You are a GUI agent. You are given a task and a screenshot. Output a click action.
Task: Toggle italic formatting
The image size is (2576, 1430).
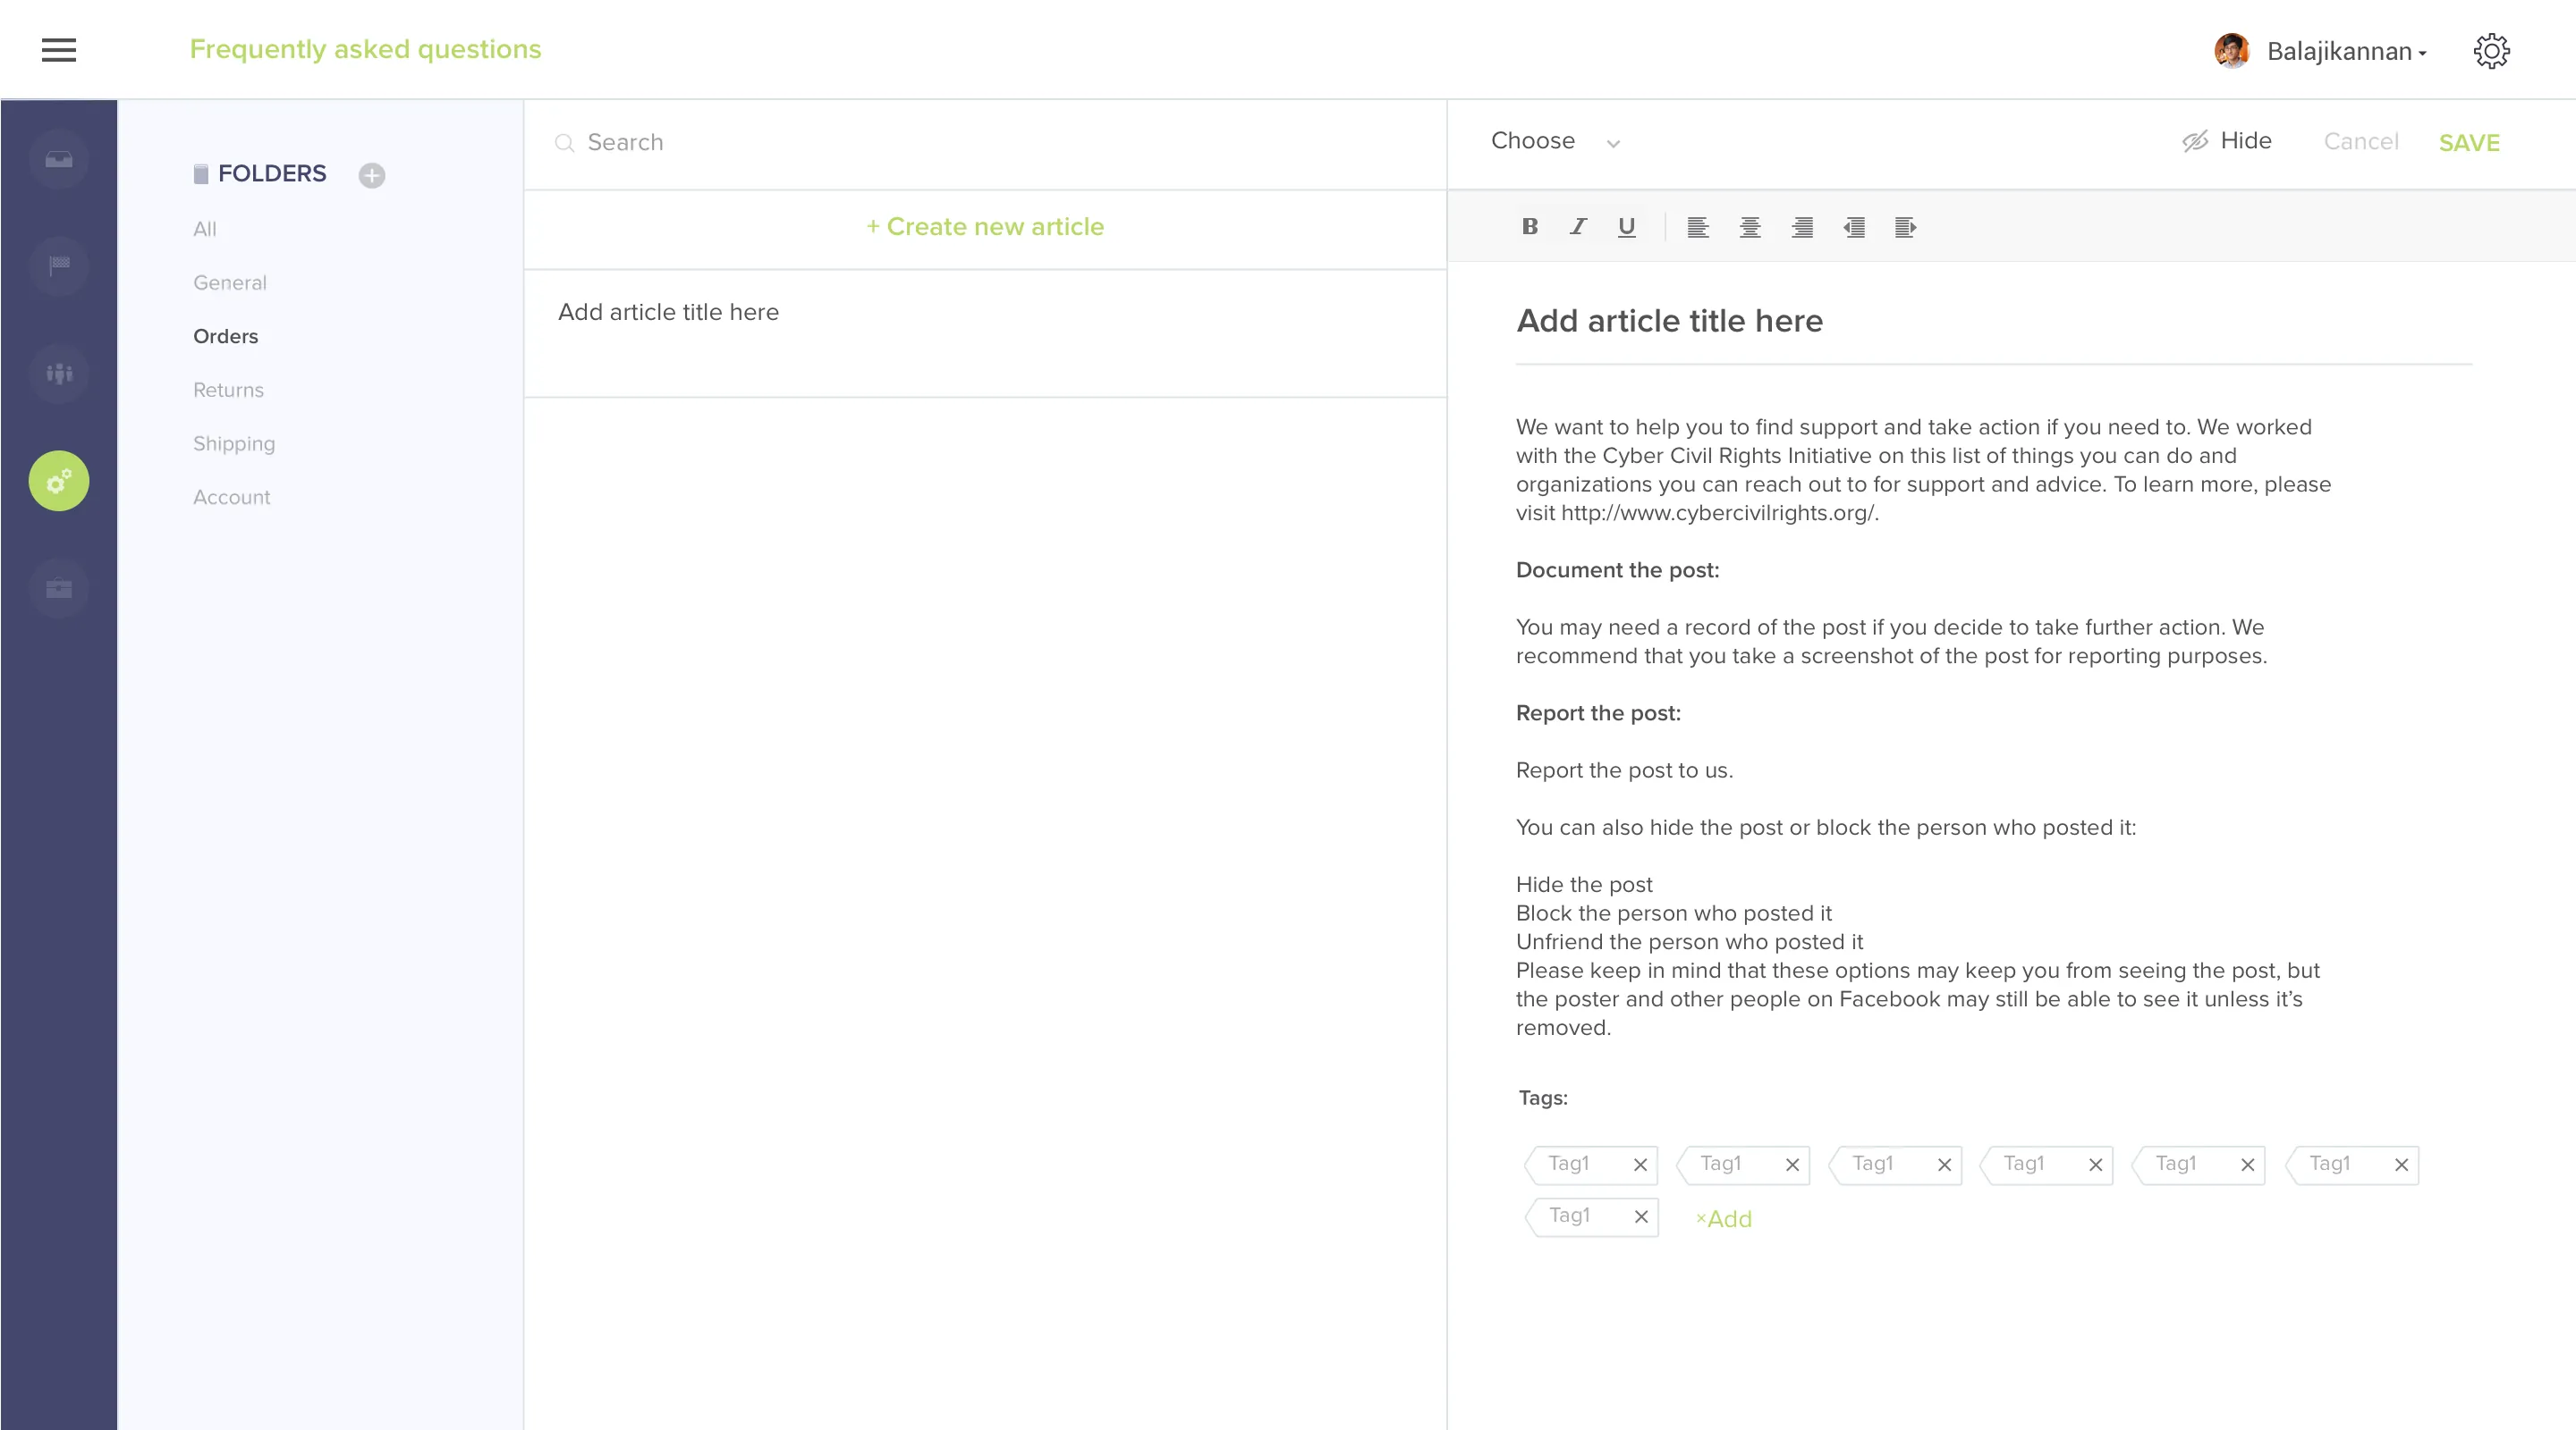pos(1578,226)
